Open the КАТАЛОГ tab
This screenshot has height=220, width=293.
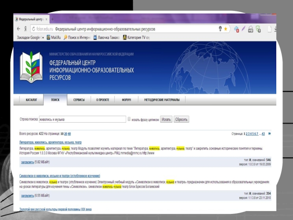(31, 100)
